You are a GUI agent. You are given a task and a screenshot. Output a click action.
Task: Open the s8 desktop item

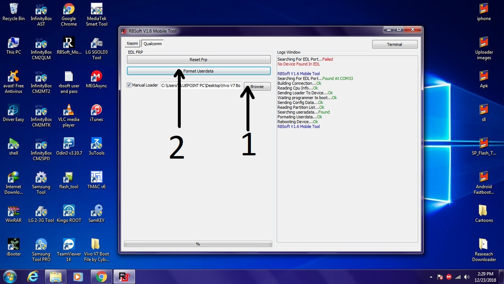point(484,113)
